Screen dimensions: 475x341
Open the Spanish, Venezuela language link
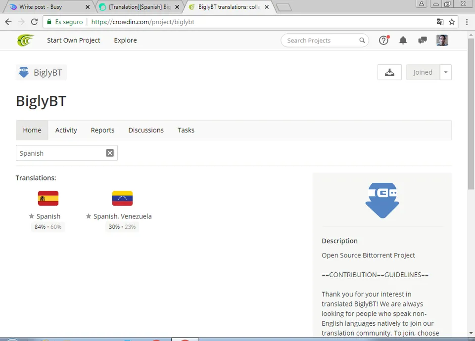click(x=123, y=216)
